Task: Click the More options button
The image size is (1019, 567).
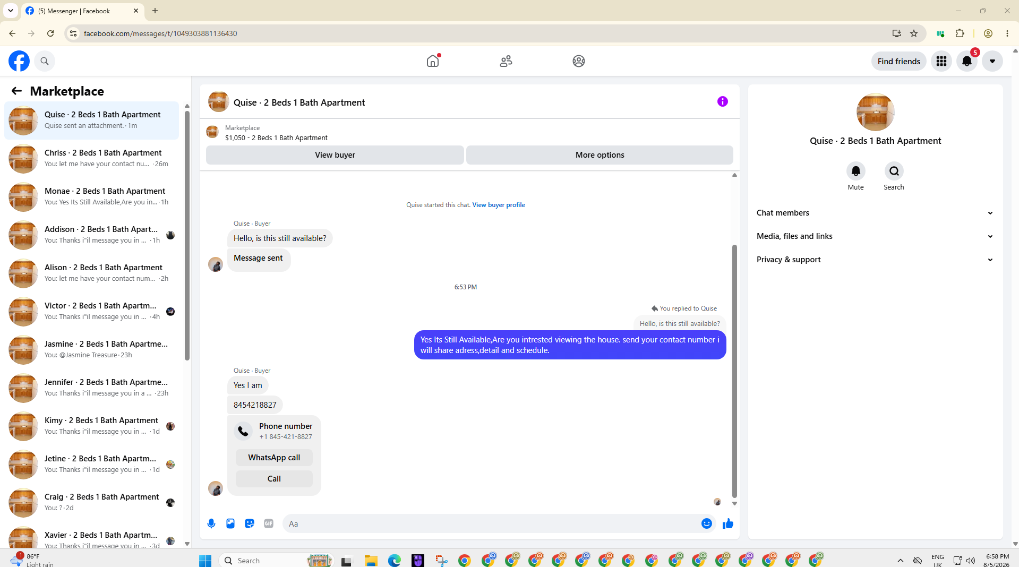Action: click(x=600, y=154)
